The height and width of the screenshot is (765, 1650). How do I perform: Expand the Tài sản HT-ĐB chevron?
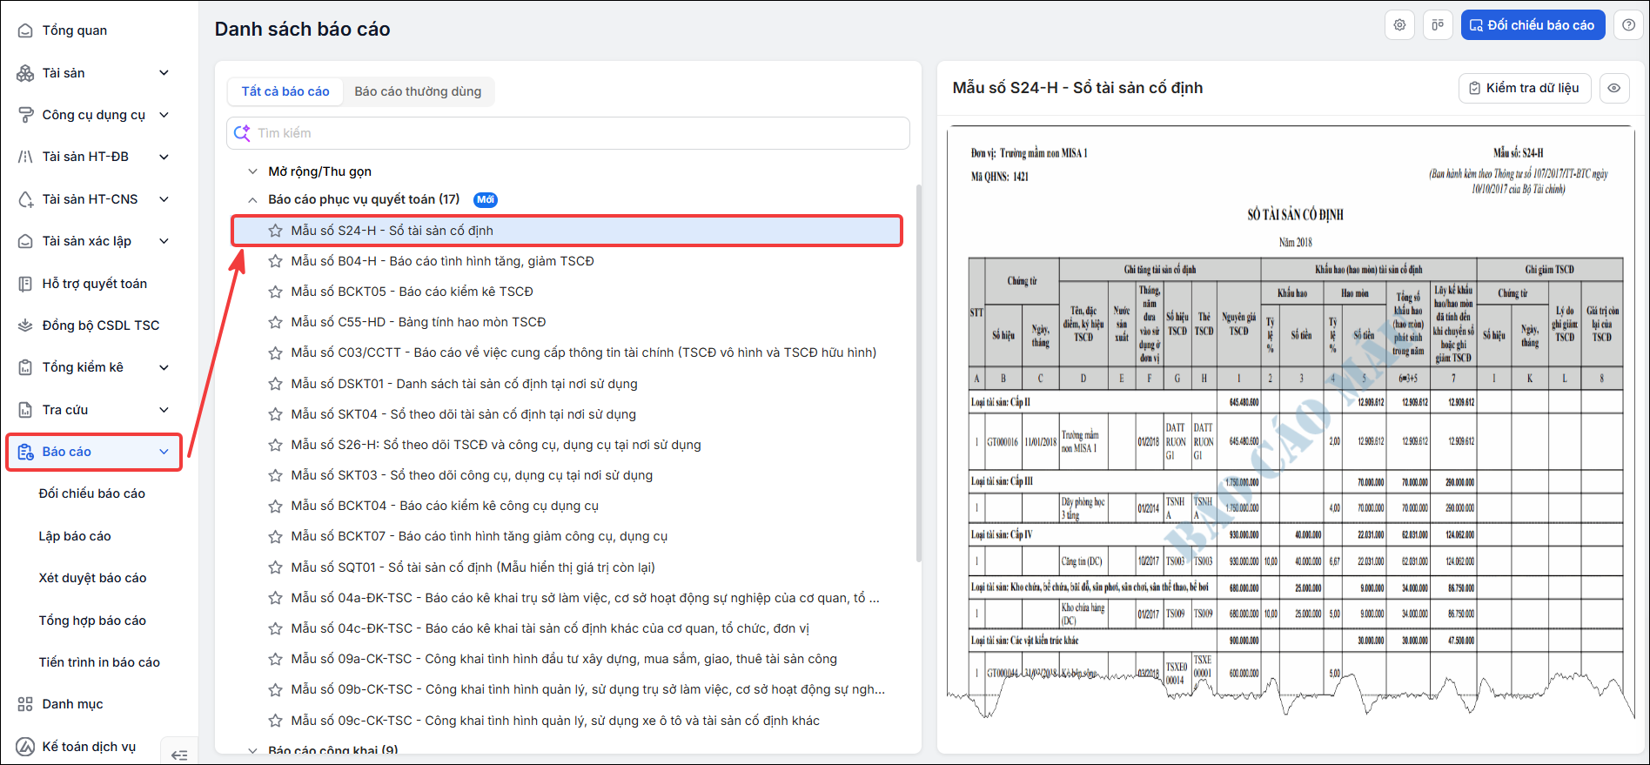point(164,157)
